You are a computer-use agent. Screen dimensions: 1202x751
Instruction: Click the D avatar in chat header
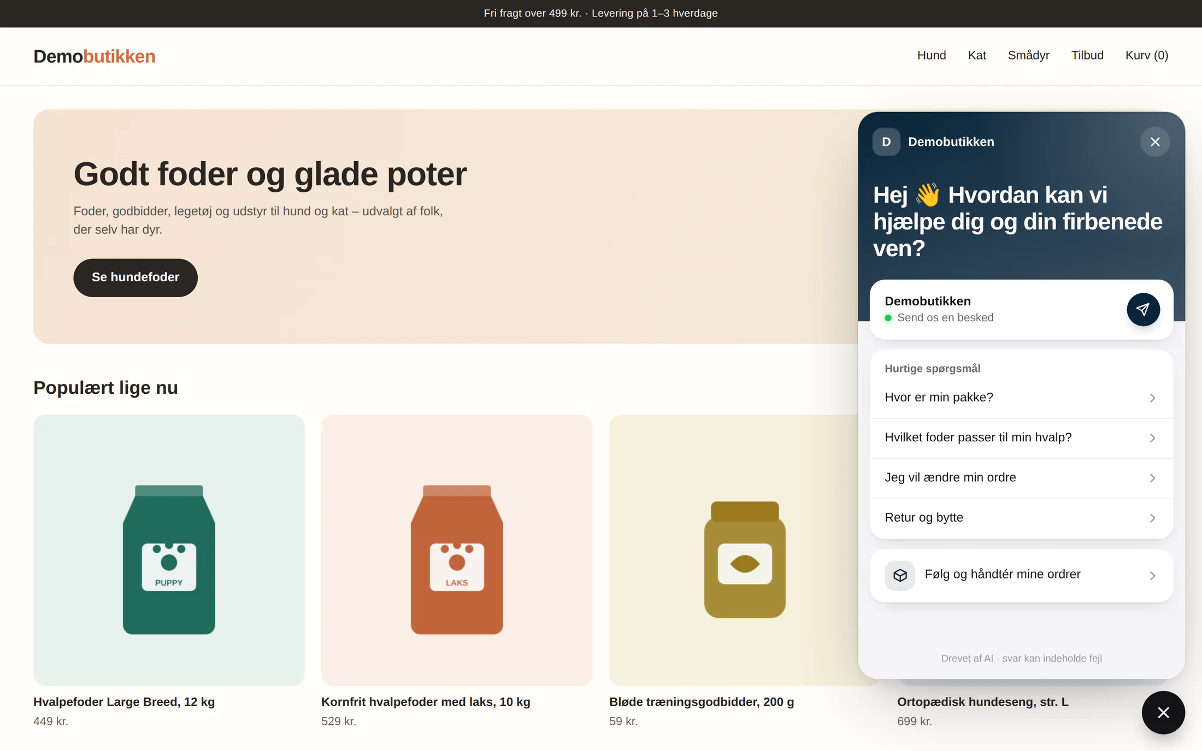pyautogui.click(x=886, y=142)
